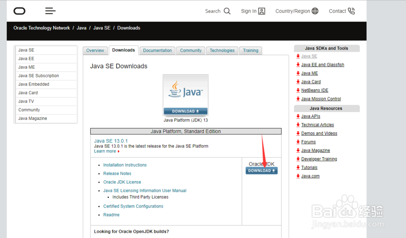Open the Technical Articles link

317,125
